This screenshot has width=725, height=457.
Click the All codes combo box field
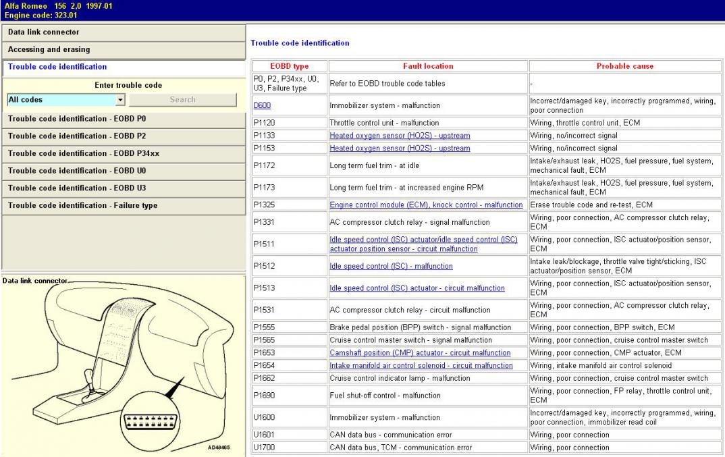[61, 100]
